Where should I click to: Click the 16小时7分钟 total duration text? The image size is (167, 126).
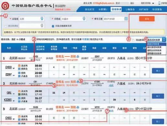[x=144, y=83]
